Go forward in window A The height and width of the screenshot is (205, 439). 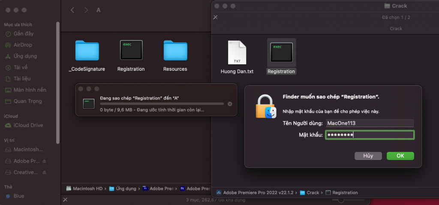[x=86, y=10]
